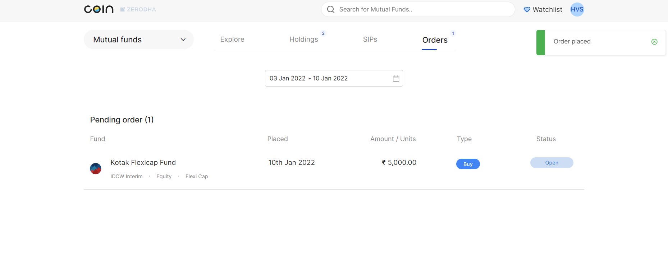Click the Orders count badge 1
Screen dimensions: 668x260
point(453,33)
